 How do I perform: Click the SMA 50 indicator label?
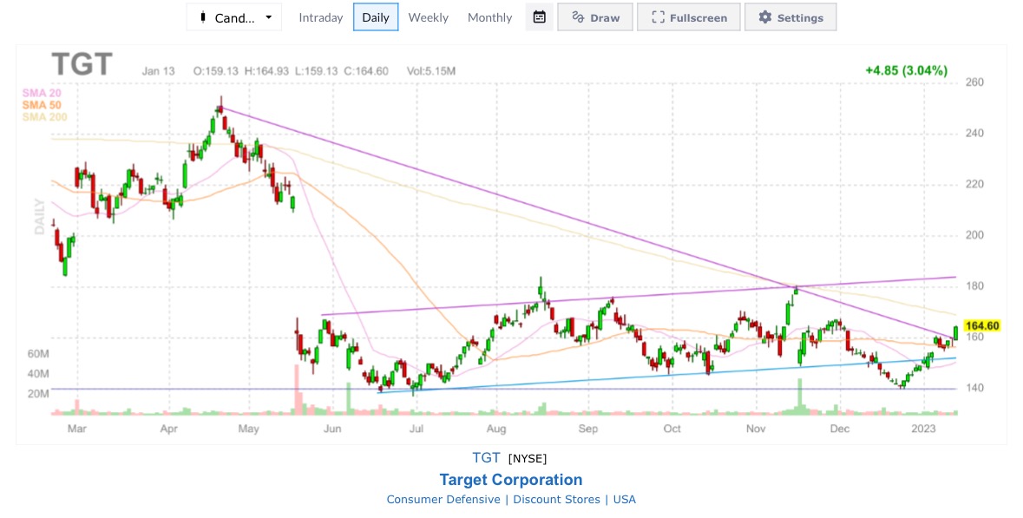[41, 105]
